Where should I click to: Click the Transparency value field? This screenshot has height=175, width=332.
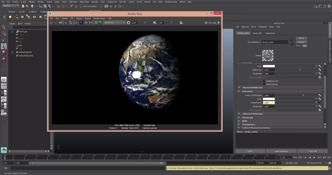(268, 103)
